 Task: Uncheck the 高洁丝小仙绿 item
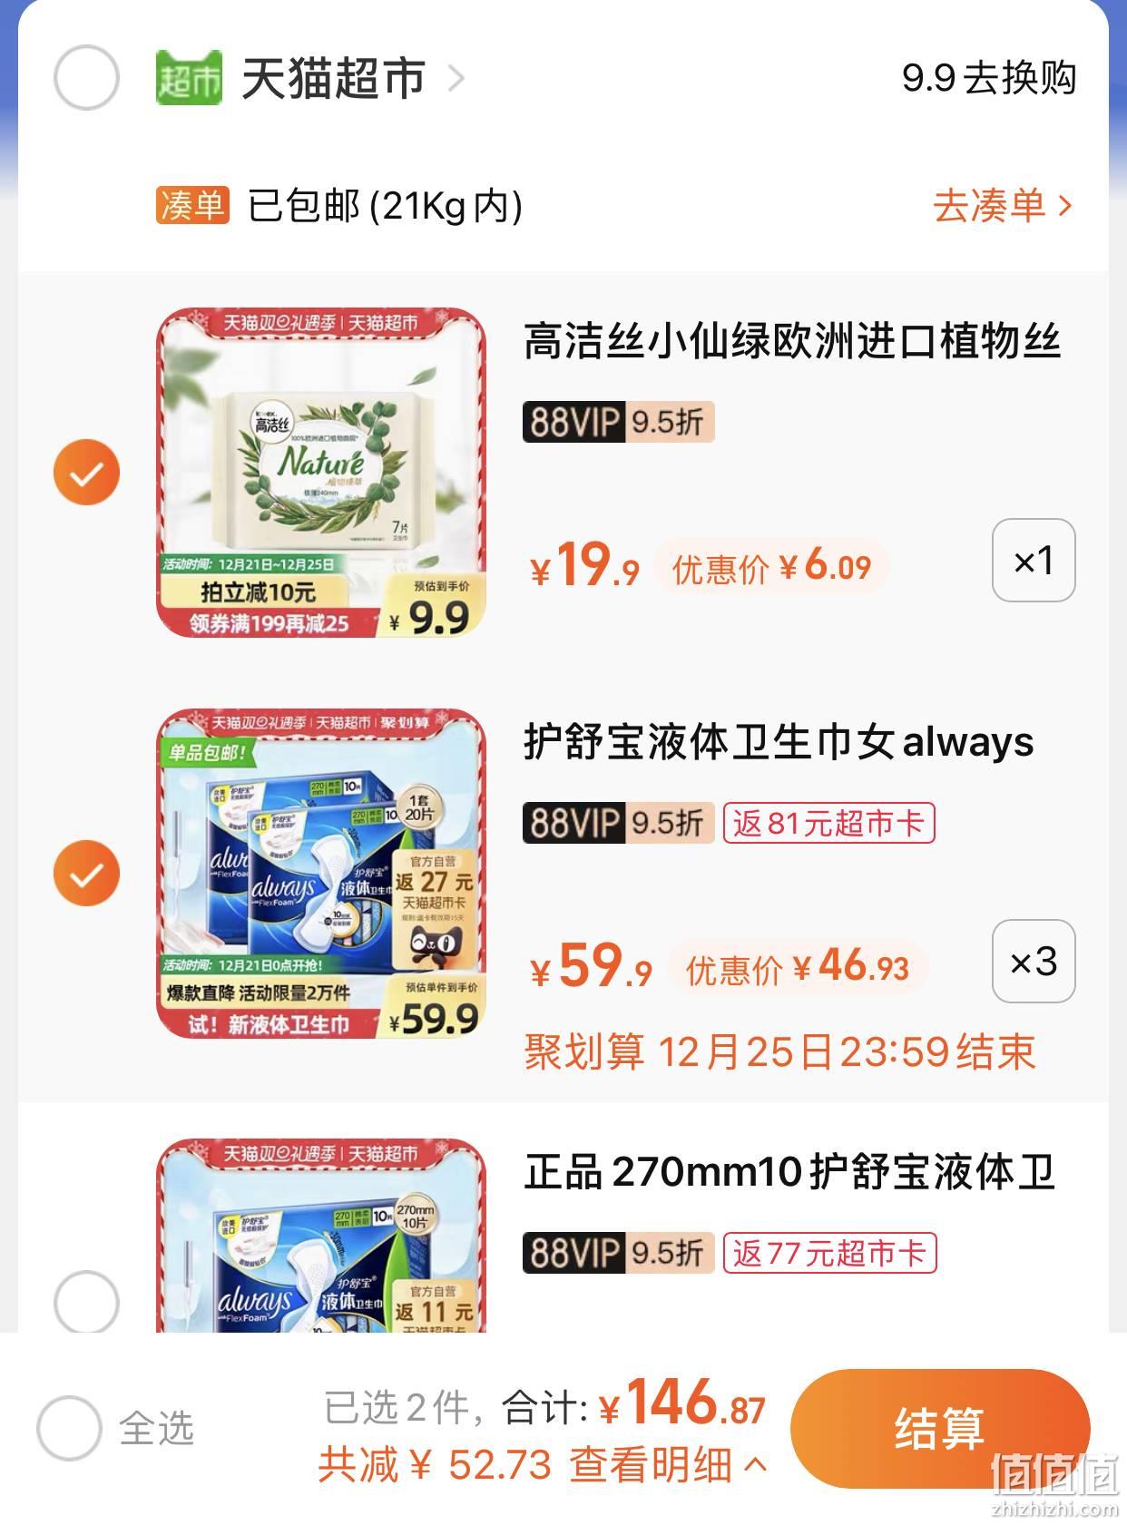coord(86,473)
